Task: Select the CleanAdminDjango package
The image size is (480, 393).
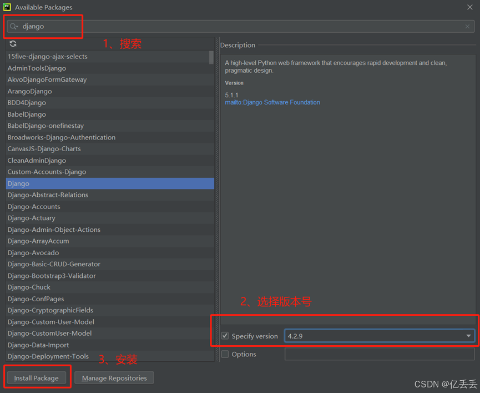Action: [x=110, y=160]
